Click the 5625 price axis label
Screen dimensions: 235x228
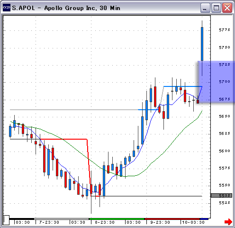point(225,133)
